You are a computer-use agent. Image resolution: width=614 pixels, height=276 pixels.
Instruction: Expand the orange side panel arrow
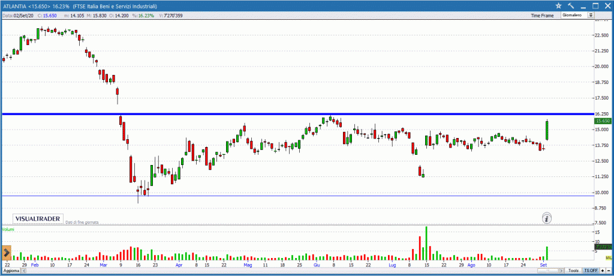coord(6,253)
